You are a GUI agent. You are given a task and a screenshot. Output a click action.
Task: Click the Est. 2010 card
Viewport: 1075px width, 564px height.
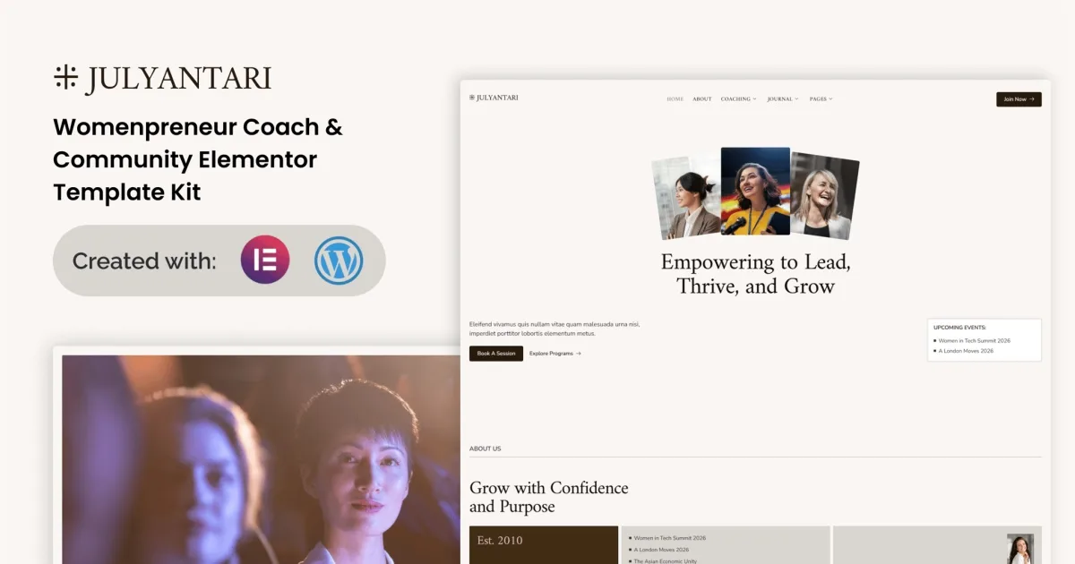544,544
